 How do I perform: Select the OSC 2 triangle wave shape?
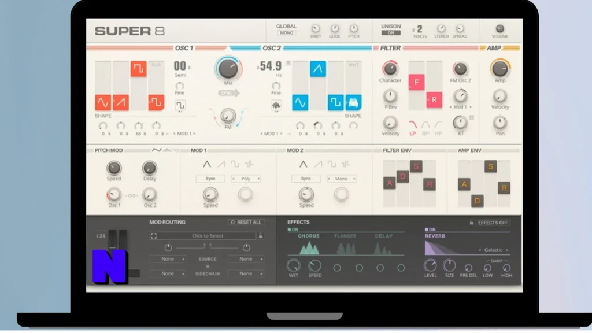point(318,69)
